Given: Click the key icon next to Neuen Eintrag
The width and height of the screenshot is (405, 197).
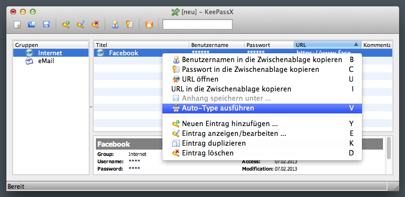Looking at the screenshot, I should 176,124.
